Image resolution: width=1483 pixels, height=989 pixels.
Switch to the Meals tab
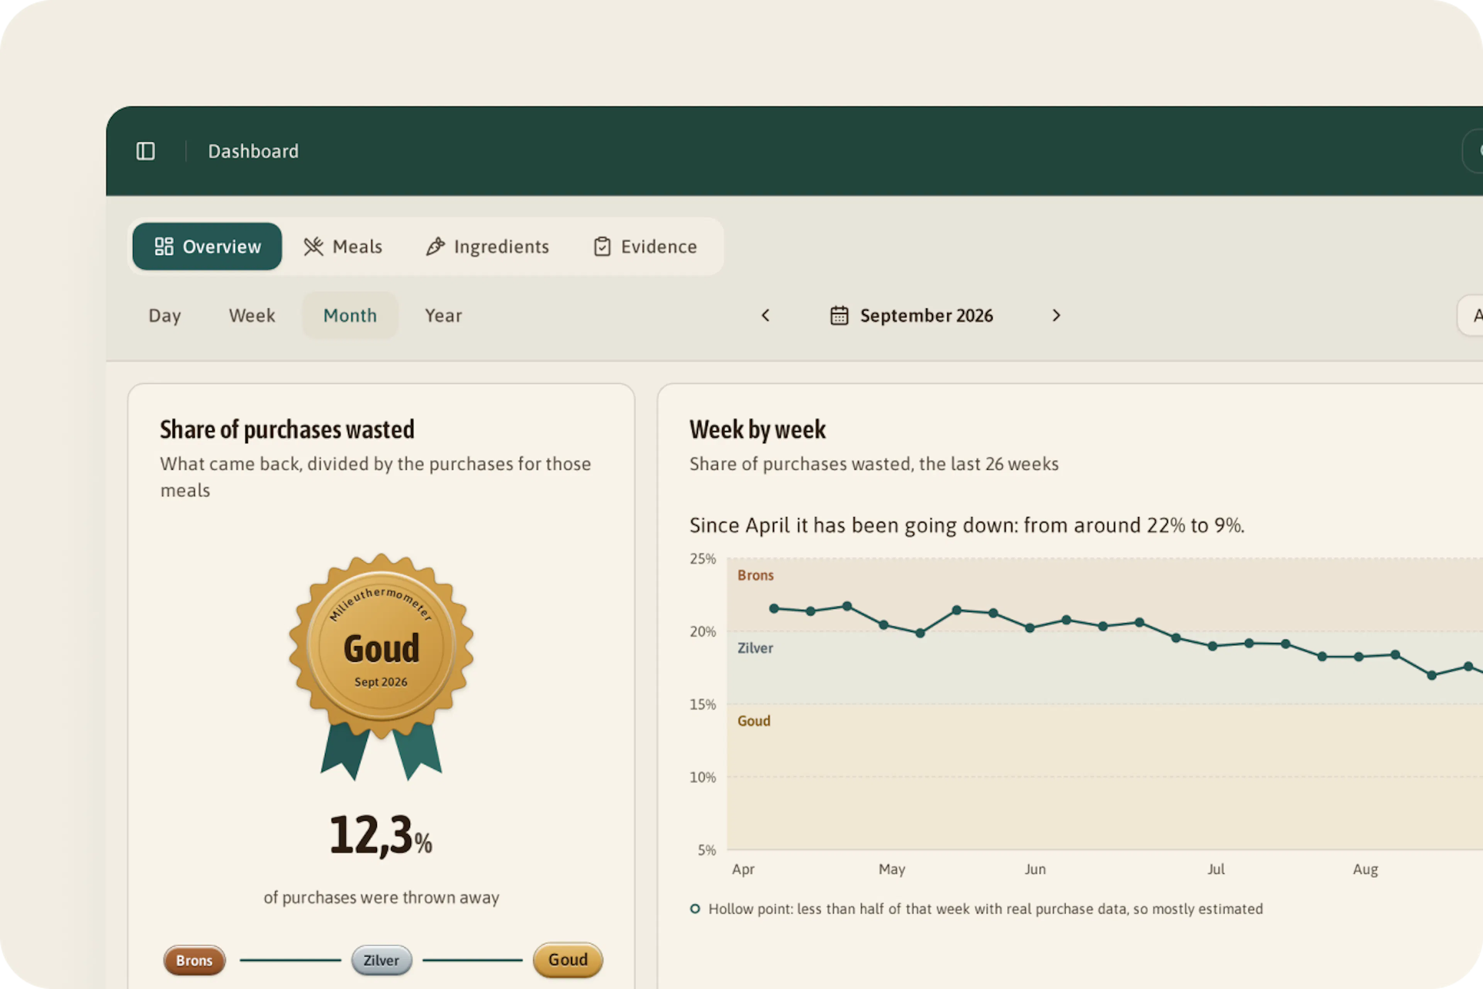[x=343, y=246]
